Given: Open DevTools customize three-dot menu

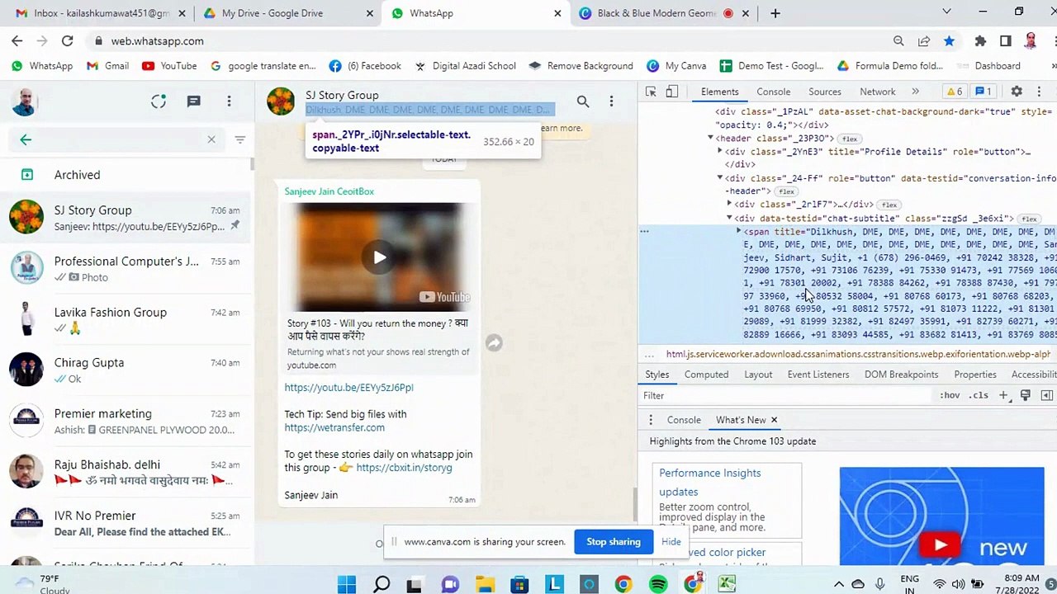Looking at the screenshot, I should point(1039,92).
